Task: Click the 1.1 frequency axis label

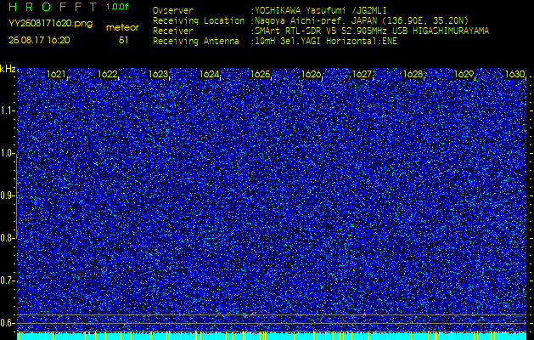Action: (x=6, y=110)
